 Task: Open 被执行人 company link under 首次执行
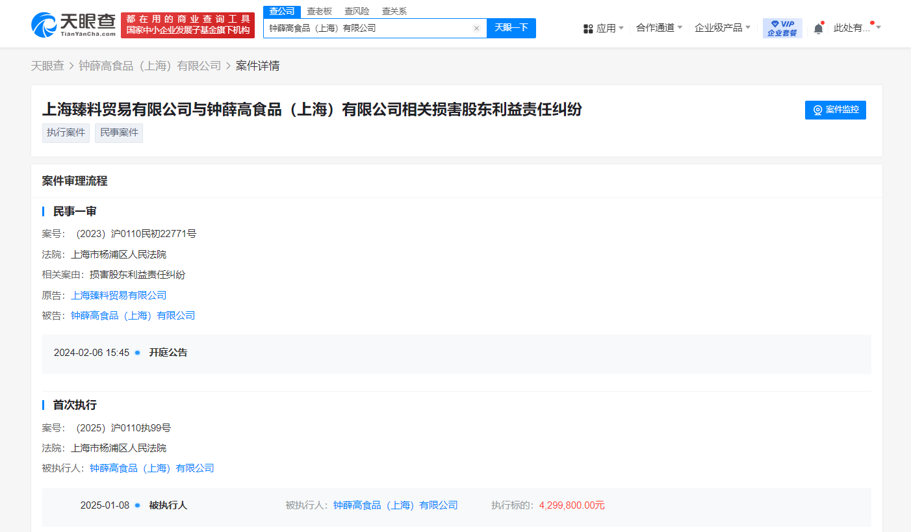[x=152, y=468]
